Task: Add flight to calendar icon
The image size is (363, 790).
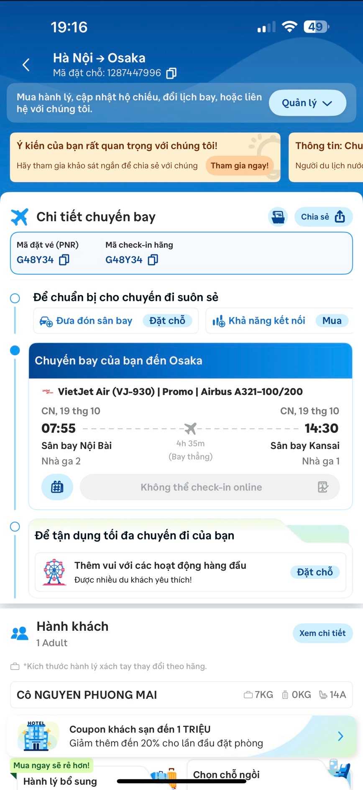Action: tap(57, 487)
